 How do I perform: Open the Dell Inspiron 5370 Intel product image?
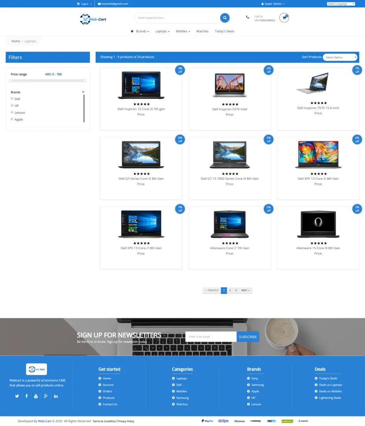click(x=230, y=85)
